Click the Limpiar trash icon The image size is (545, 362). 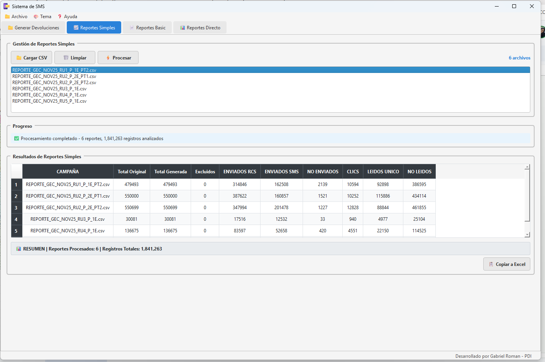[66, 58]
